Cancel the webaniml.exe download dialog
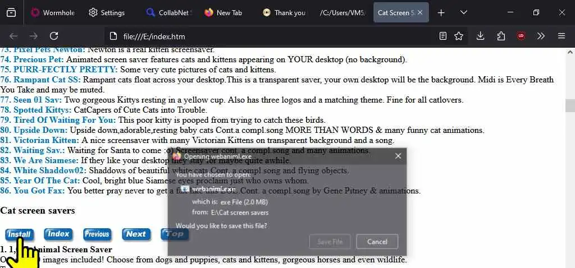The width and height of the screenshot is (575, 268). click(x=377, y=242)
